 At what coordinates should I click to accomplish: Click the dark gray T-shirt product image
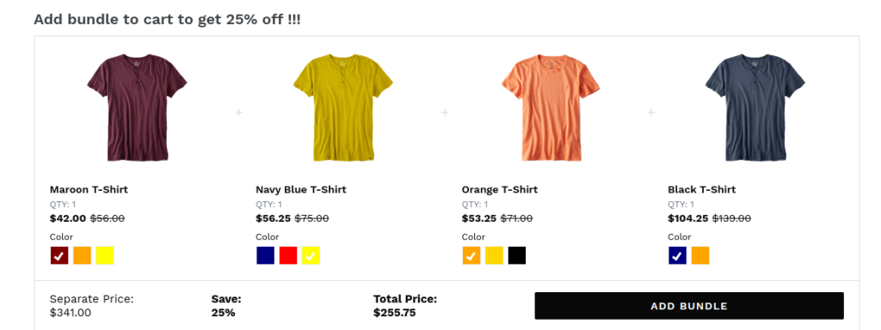[755, 107]
